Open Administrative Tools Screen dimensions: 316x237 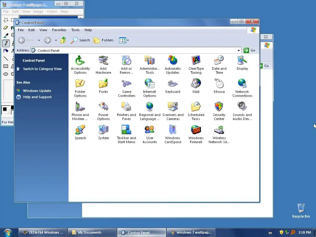tap(150, 65)
